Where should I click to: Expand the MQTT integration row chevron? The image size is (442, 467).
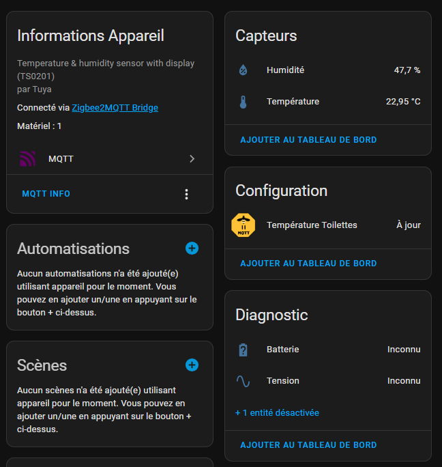(x=192, y=159)
